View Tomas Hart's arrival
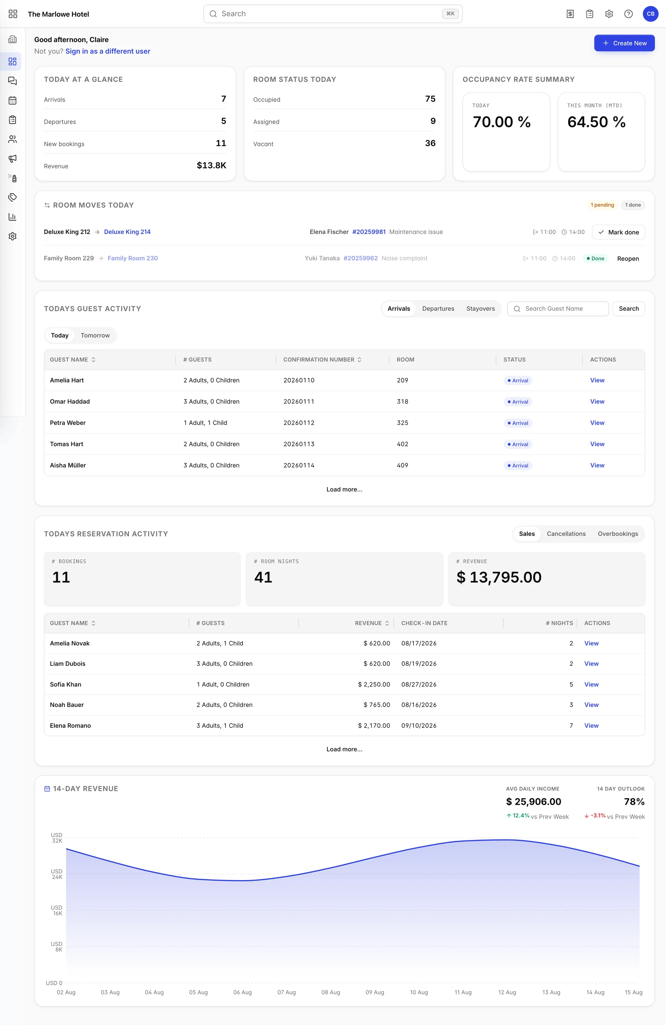 pos(597,444)
